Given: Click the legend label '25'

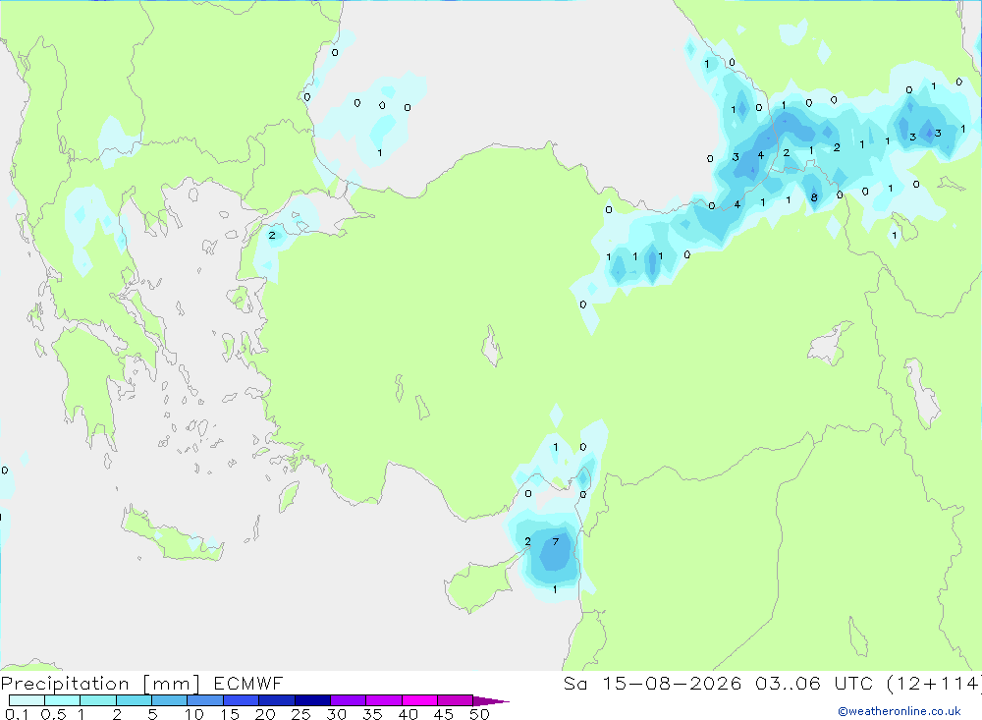Looking at the screenshot, I should pyautogui.click(x=300, y=714).
